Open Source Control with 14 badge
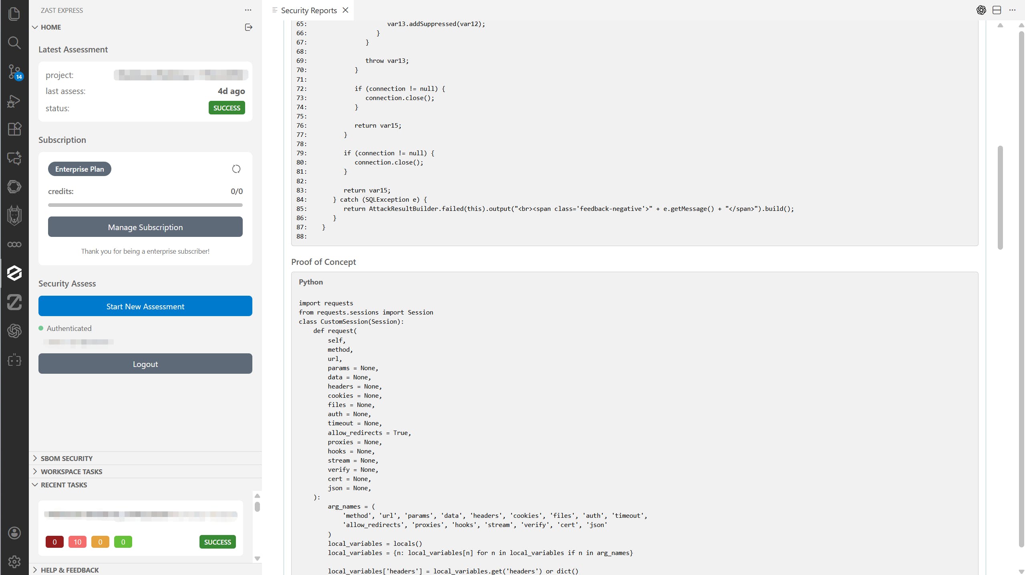 tap(14, 72)
